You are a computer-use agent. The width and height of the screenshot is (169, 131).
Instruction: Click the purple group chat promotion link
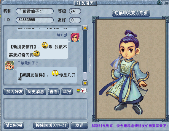130,126
